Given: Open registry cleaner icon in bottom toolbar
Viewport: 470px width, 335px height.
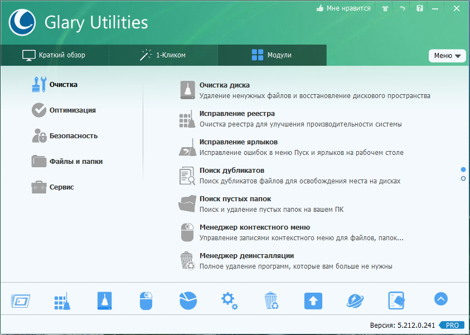Looking at the screenshot, I should 62,301.
